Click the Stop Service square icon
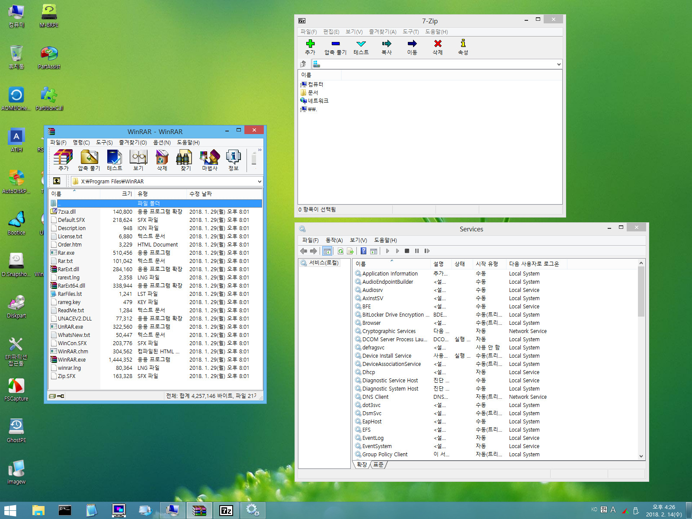Screen dimensions: 692x519 coord(407,251)
